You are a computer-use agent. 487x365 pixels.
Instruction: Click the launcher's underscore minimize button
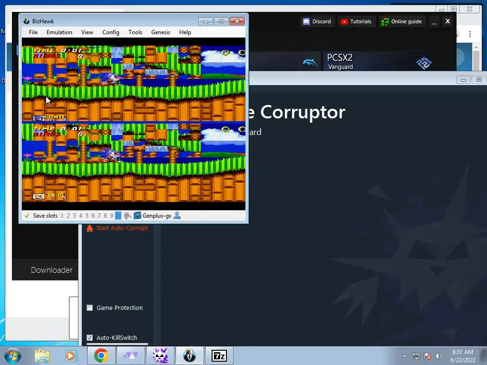click(434, 21)
